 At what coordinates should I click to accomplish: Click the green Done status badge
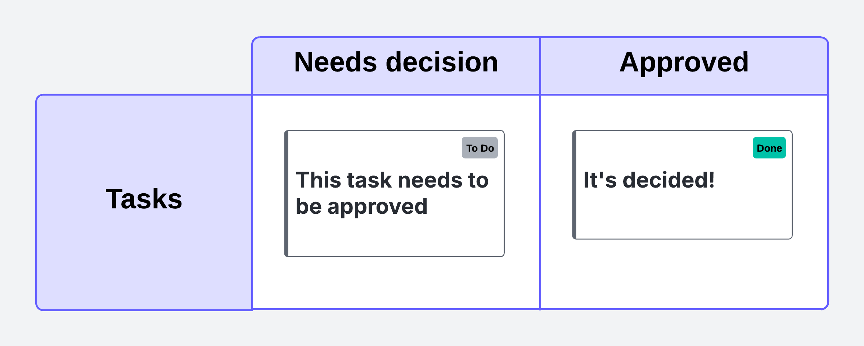click(x=769, y=148)
